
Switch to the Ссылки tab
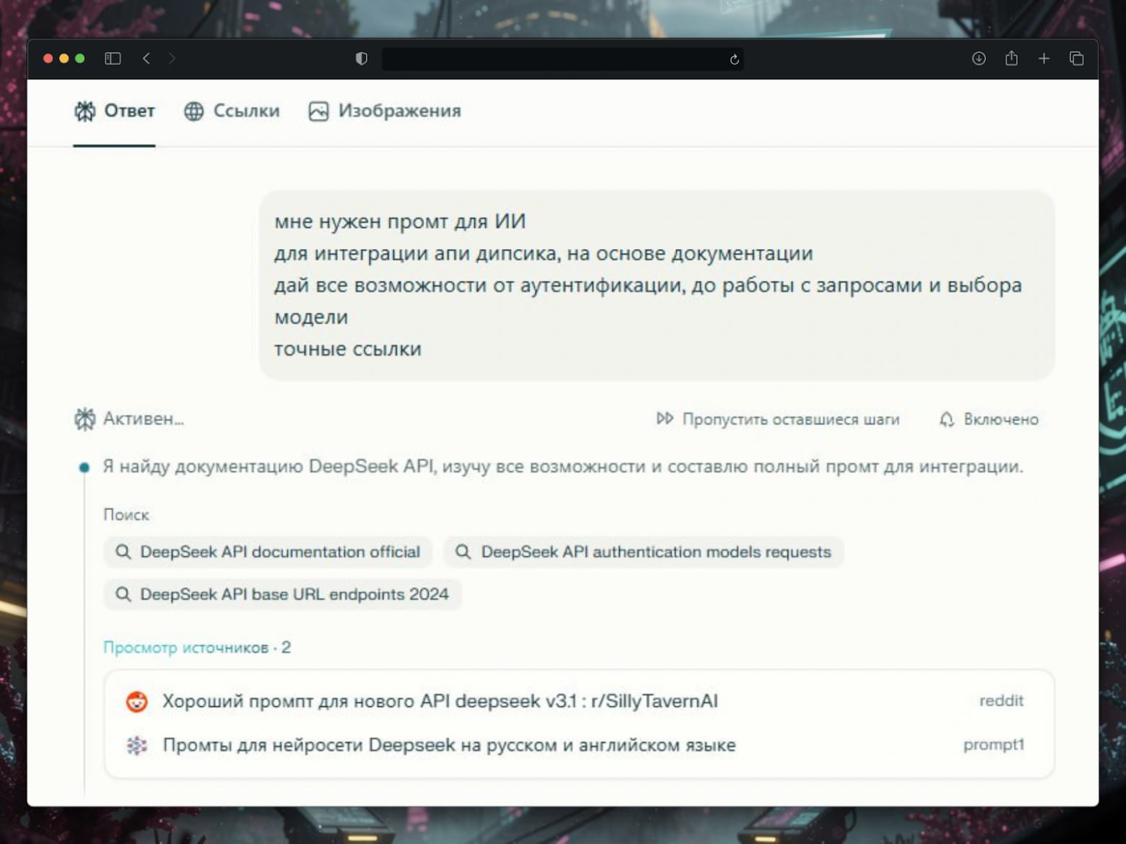tap(245, 111)
